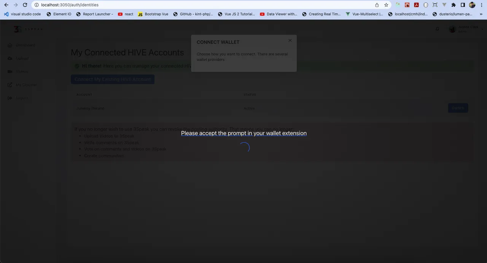Click the wallet extension prompt message
The image size is (487, 263).
click(244, 133)
